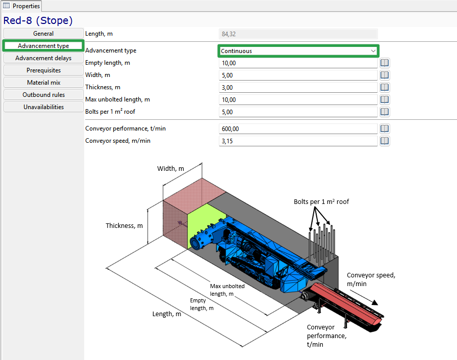Click the Conveyor performance input field
Viewport: 457px width, 360px height.
298,129
